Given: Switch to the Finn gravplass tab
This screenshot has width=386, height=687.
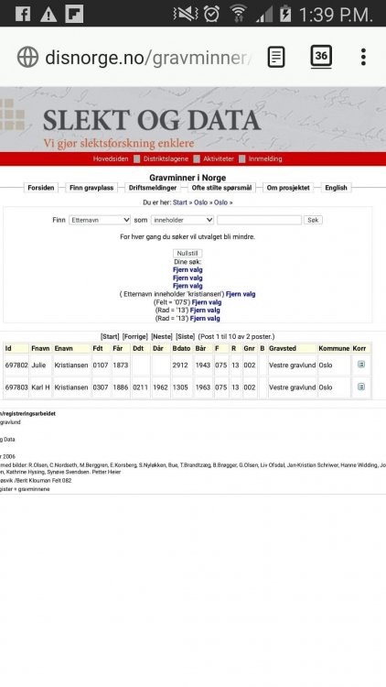Looking at the screenshot, I should (x=91, y=188).
